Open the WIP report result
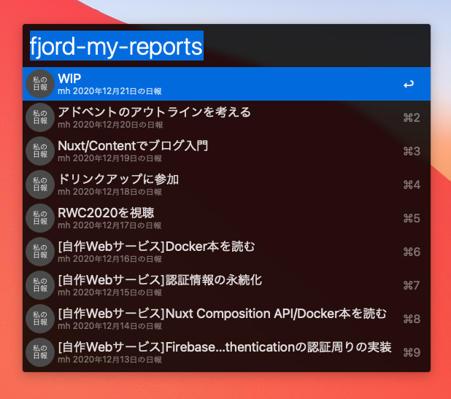 pyautogui.click(x=226, y=84)
